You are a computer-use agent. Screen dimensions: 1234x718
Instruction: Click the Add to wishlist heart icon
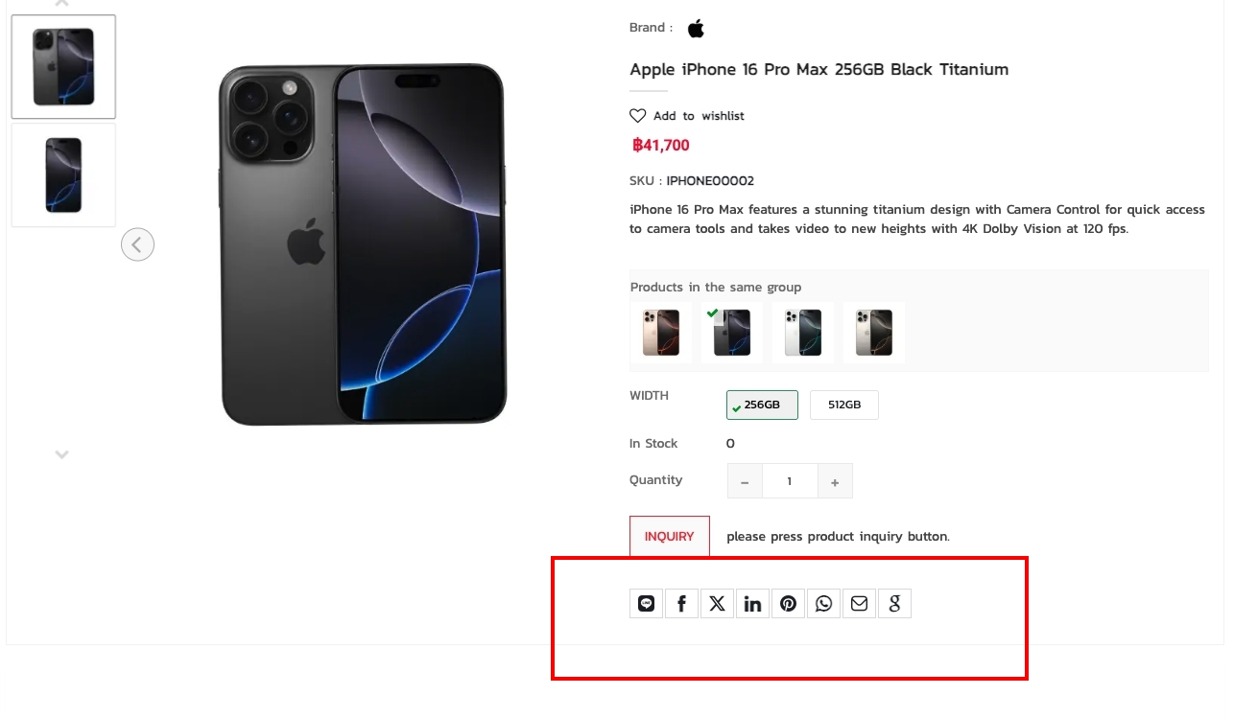(638, 116)
